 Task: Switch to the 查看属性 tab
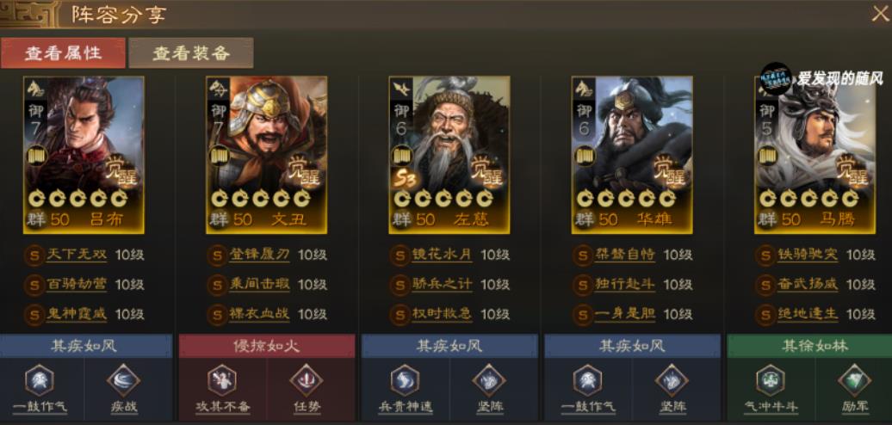click(x=63, y=52)
